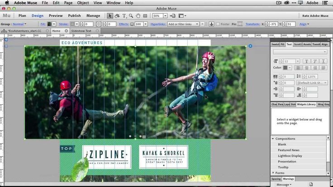Clear hyperlink with the X icon
The height and width of the screenshot is (187, 333).
pyautogui.click(x=202, y=24)
